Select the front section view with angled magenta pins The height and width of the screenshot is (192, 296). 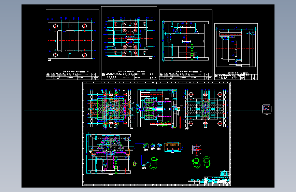110,153
